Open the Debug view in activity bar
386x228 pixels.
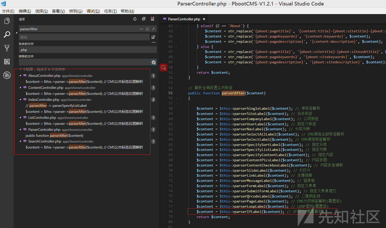pyautogui.click(x=7, y=75)
